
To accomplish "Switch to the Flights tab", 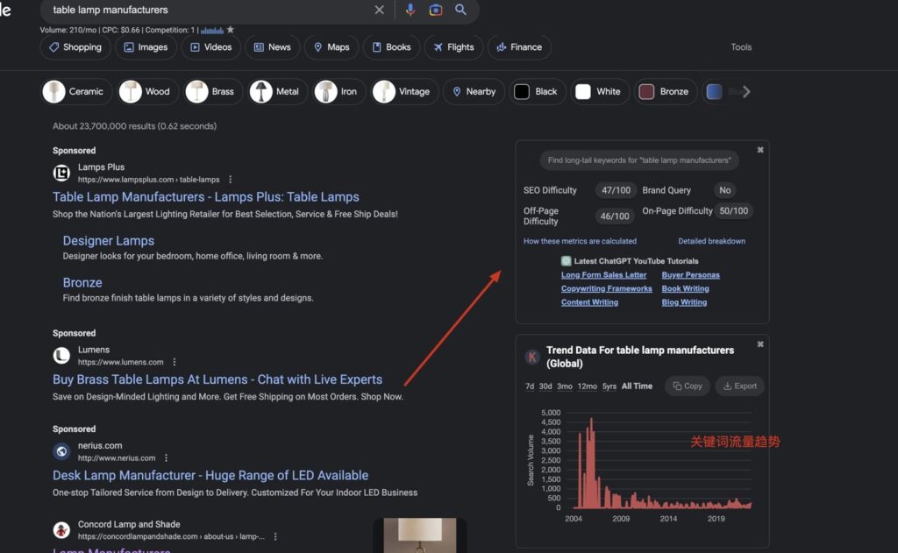I will 453,47.
